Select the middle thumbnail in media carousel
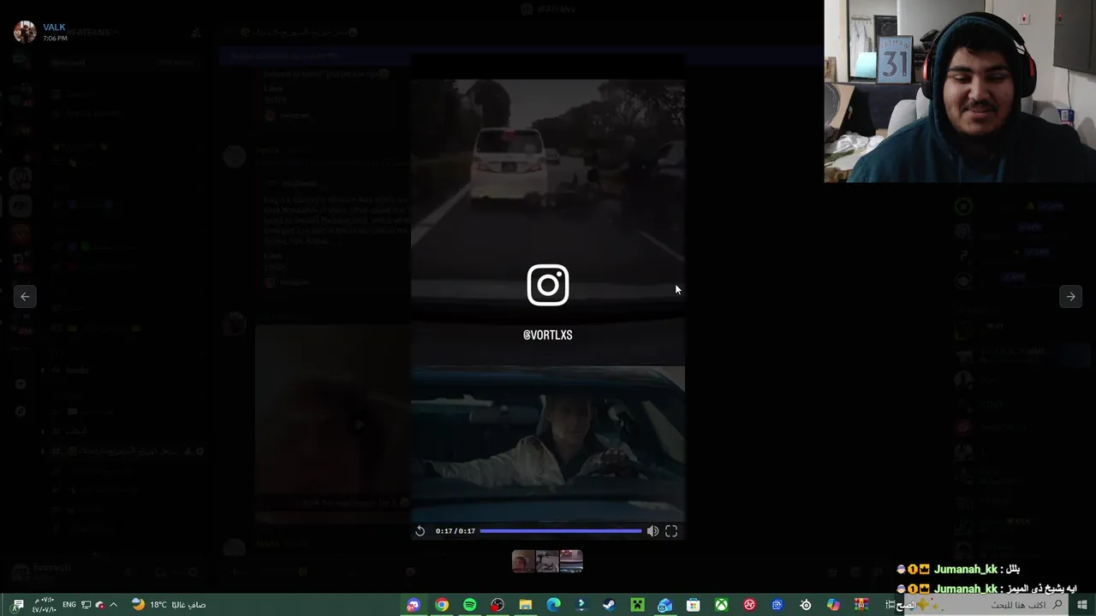1096x616 pixels. click(547, 561)
